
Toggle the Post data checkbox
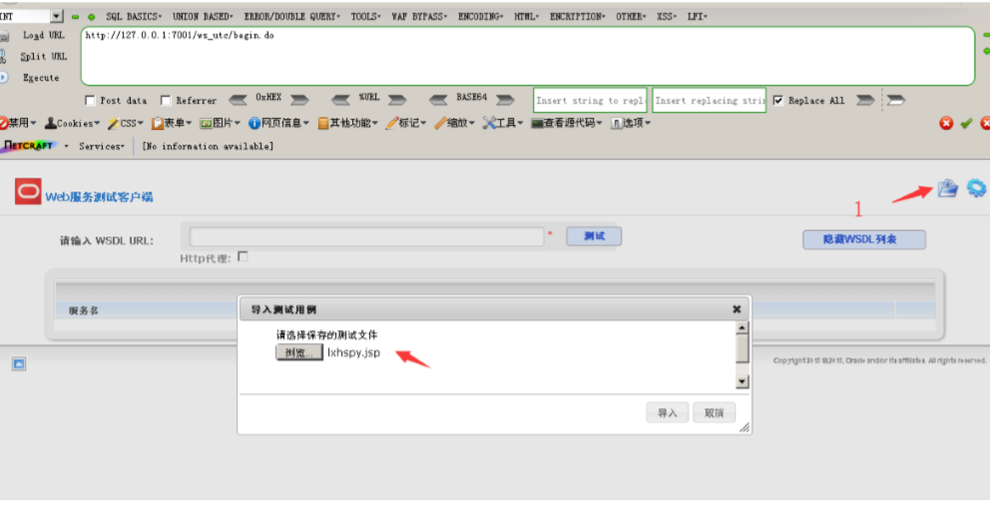[x=90, y=101]
